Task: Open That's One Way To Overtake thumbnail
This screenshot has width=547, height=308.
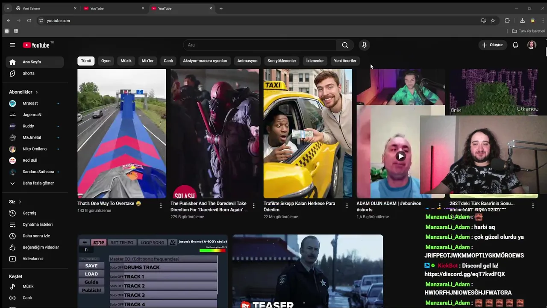Action: [122, 133]
